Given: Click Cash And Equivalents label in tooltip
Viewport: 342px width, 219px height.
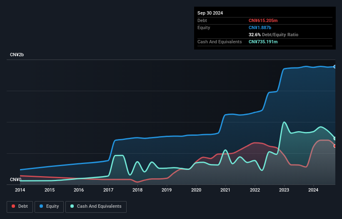Looking at the screenshot, I should tap(220, 42).
